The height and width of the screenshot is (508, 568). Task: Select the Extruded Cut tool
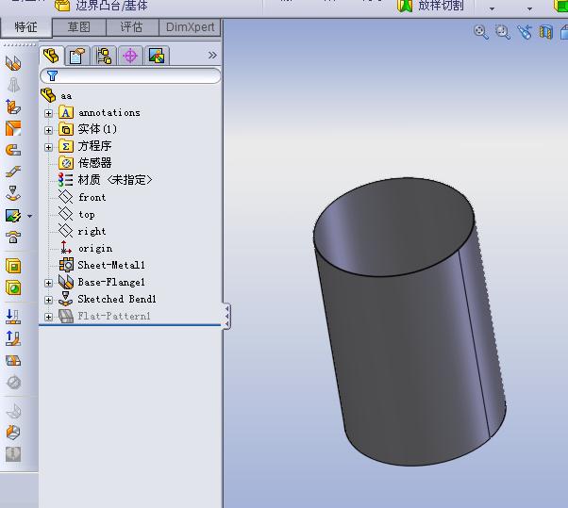click(13, 267)
